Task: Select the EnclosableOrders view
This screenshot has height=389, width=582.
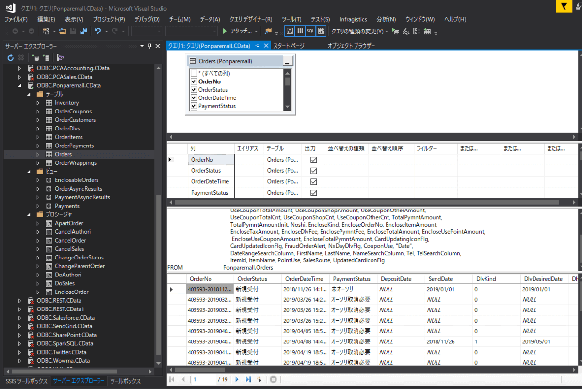Action: [77, 180]
